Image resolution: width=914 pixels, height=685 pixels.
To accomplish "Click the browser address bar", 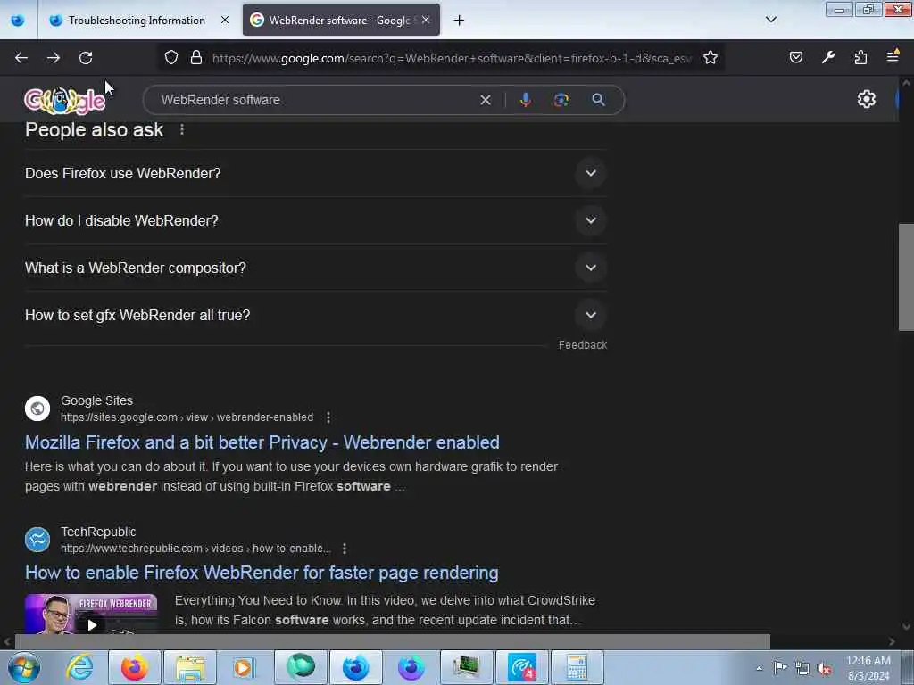I will 452,58.
